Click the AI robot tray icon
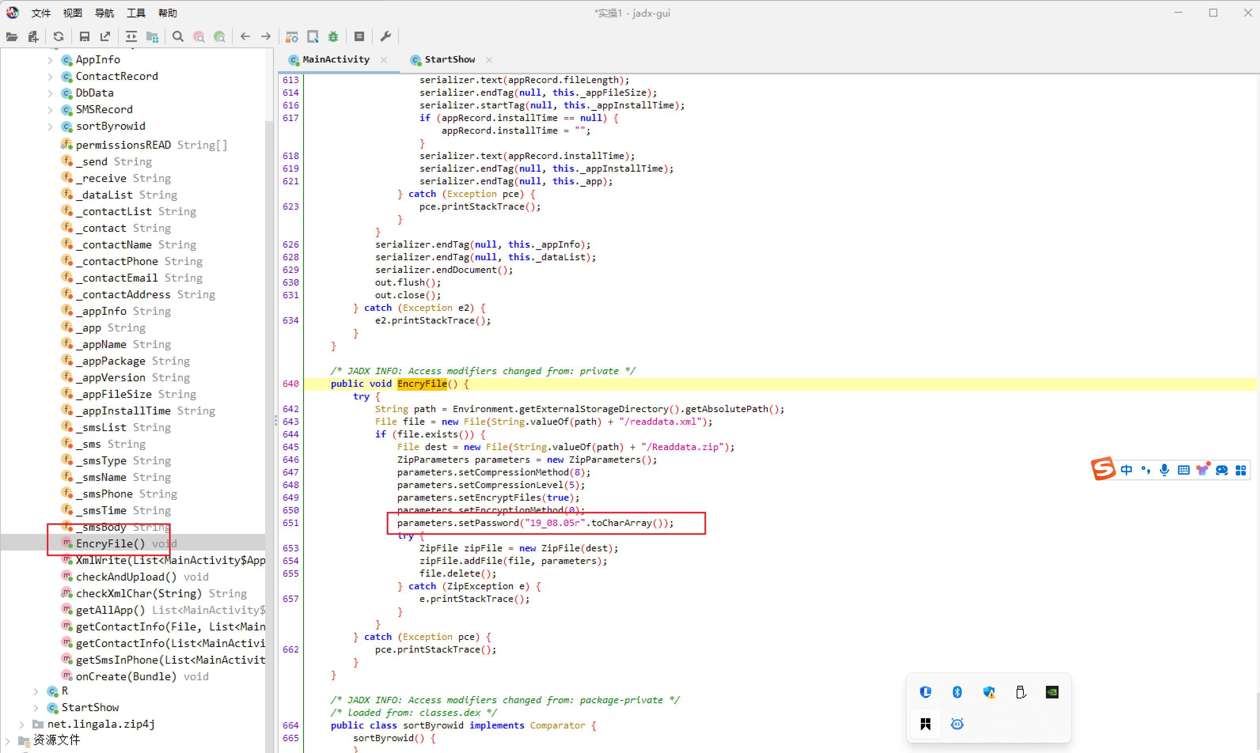The width and height of the screenshot is (1260, 753). tap(957, 724)
